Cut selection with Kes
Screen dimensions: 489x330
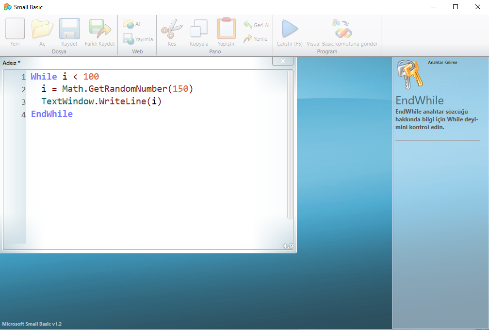[x=172, y=32]
